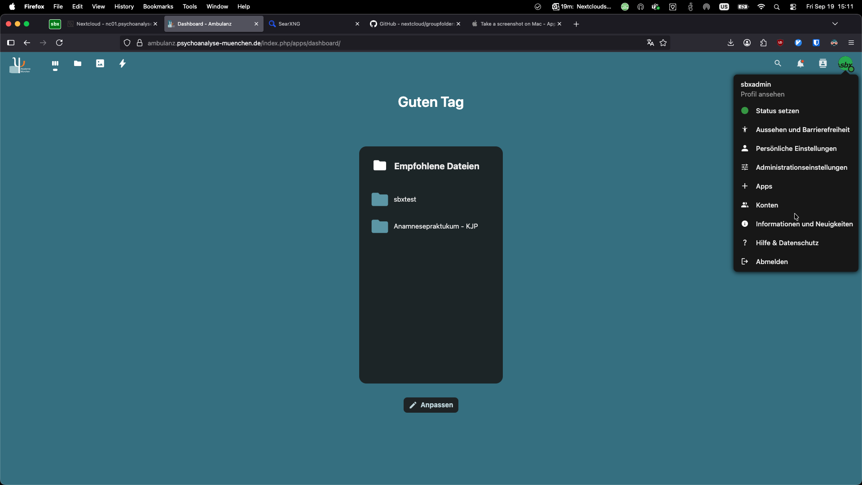This screenshot has width=862, height=485.
Task: Open Administrationseinstellungen entry
Action: [x=801, y=168]
